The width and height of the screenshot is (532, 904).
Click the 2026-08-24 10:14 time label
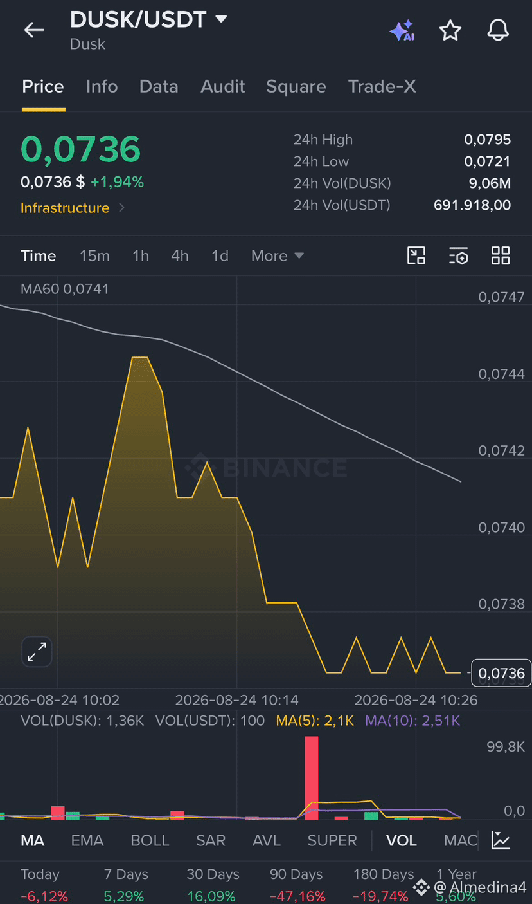237,700
